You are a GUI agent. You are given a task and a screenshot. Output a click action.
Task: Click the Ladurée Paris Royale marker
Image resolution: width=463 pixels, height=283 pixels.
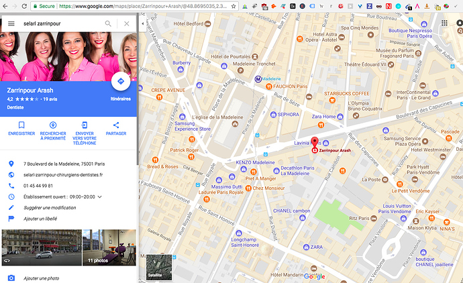point(207,199)
